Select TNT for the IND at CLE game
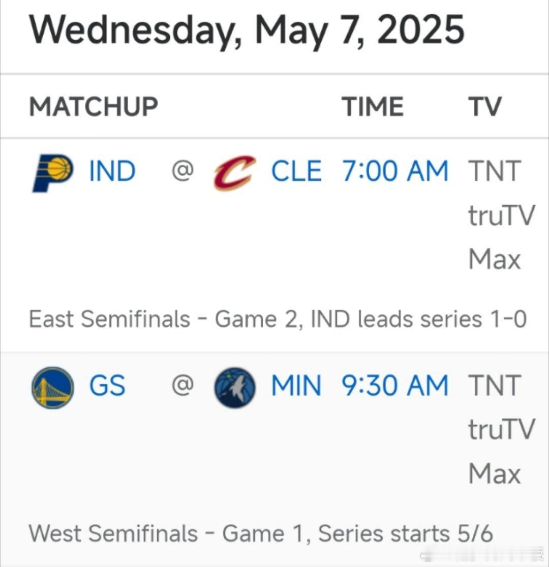 [495, 171]
